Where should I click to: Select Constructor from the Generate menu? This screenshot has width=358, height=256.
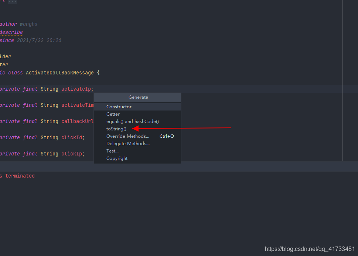119,106
